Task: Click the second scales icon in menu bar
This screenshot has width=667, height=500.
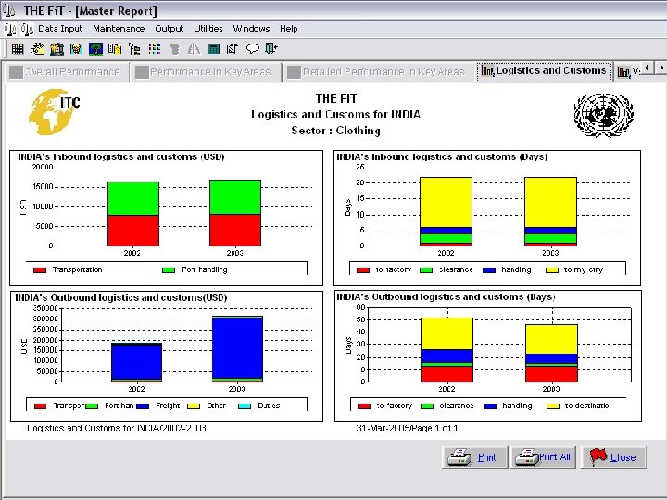Action: click(27, 30)
